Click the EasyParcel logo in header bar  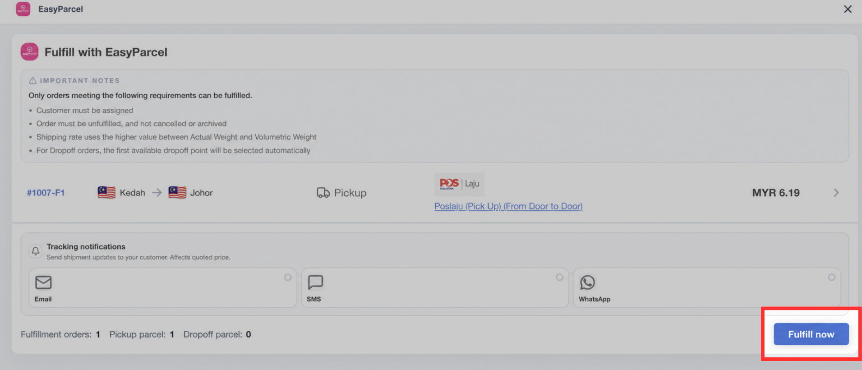coord(23,9)
